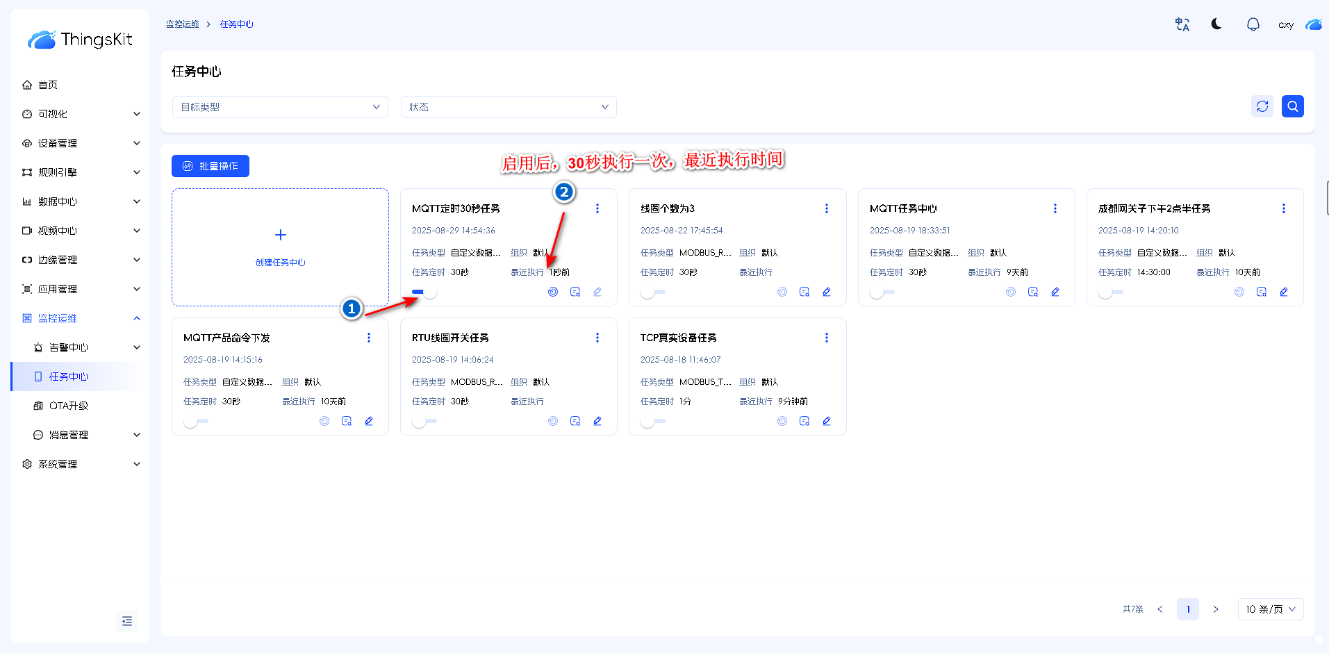This screenshot has width=1329, height=653.
Task: Open the 10 条/页 page size selector
Action: 1270,609
